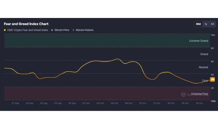Click the Neutral zone label
The width and height of the screenshot is (218, 129).
(x=203, y=67)
